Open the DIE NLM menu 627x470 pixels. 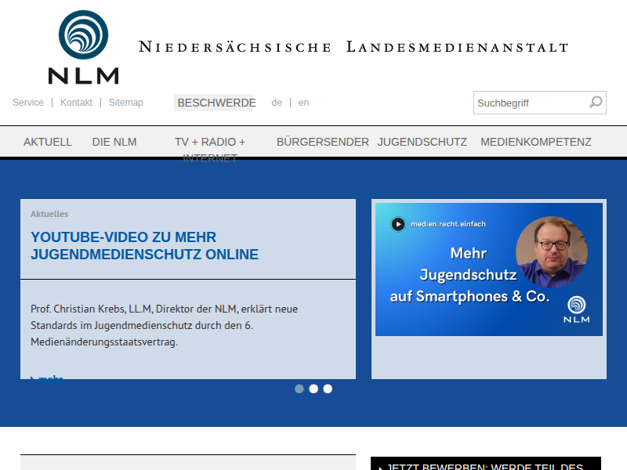114,142
